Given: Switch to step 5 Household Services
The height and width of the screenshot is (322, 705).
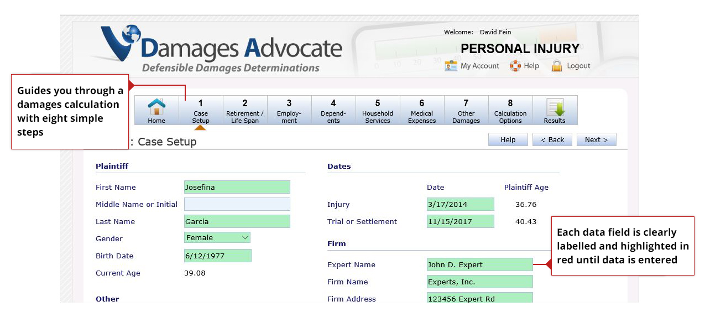Looking at the screenshot, I should tap(378, 110).
